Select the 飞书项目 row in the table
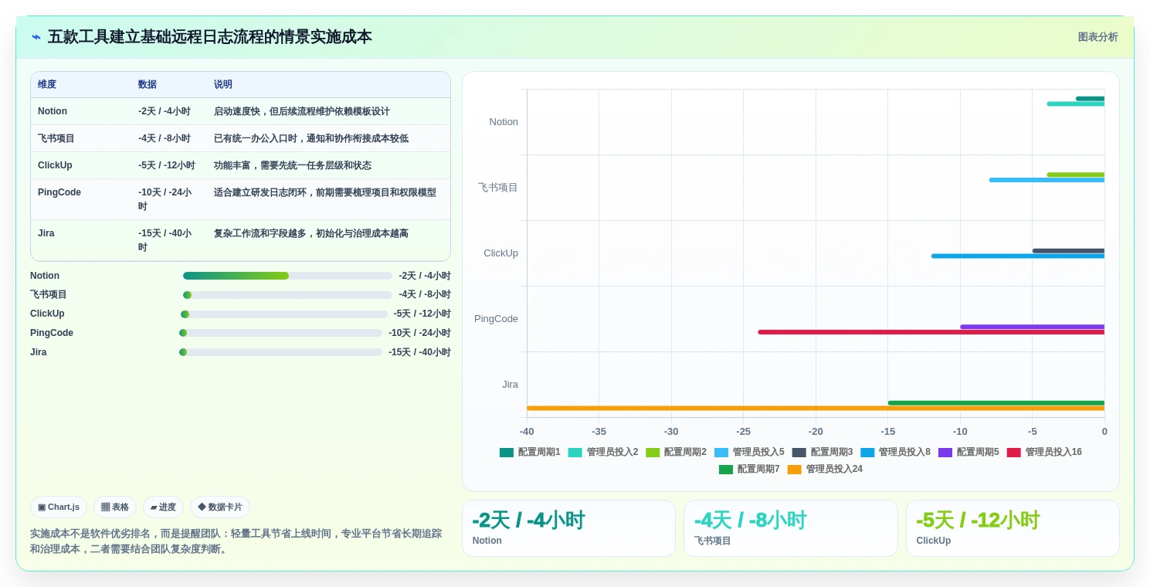The image size is (1150, 587). click(240, 138)
